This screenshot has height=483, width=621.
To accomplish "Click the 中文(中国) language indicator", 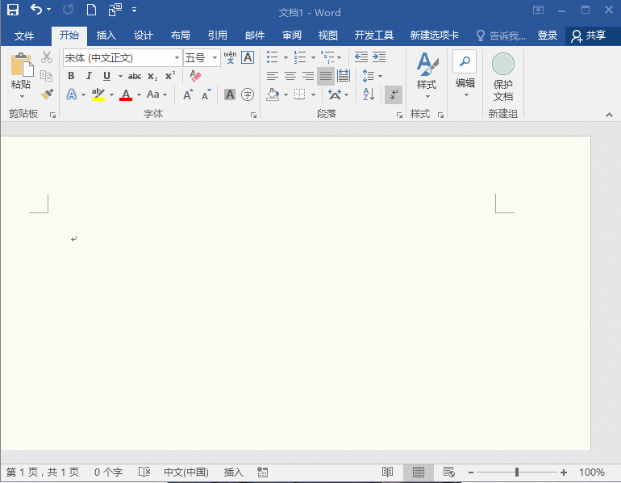I will (186, 472).
